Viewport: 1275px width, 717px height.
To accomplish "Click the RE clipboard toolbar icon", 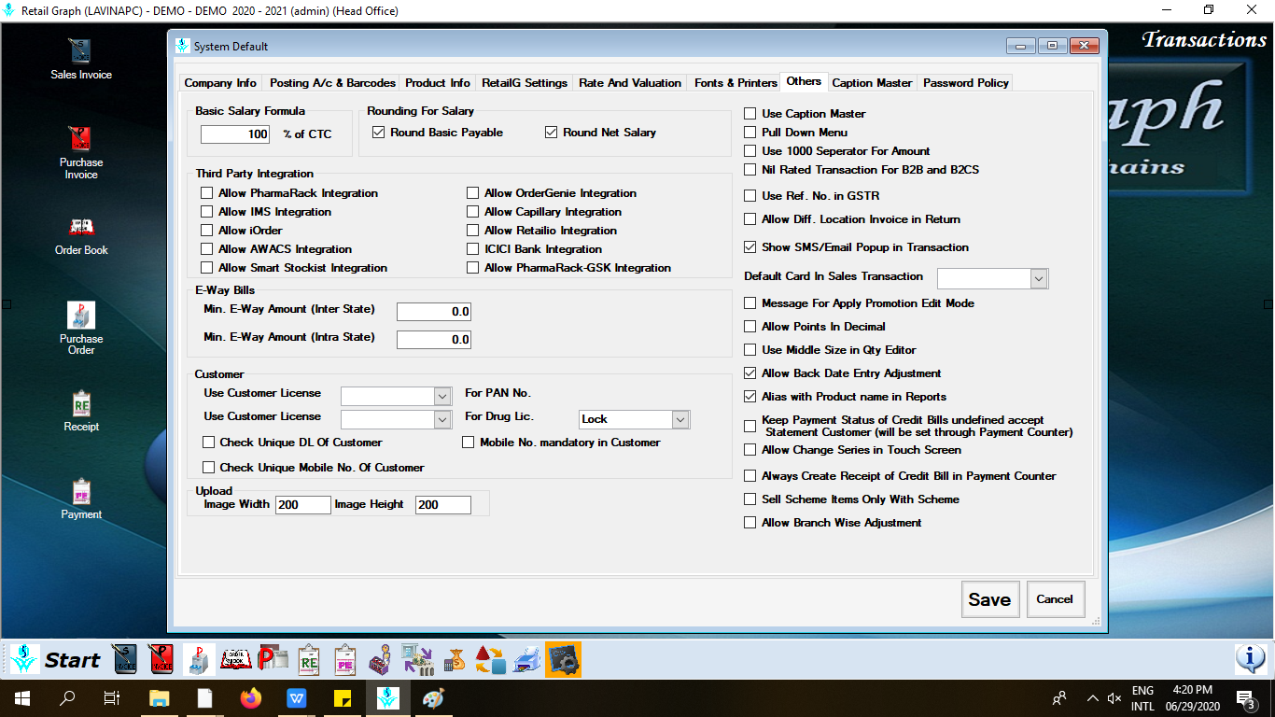I will [309, 660].
